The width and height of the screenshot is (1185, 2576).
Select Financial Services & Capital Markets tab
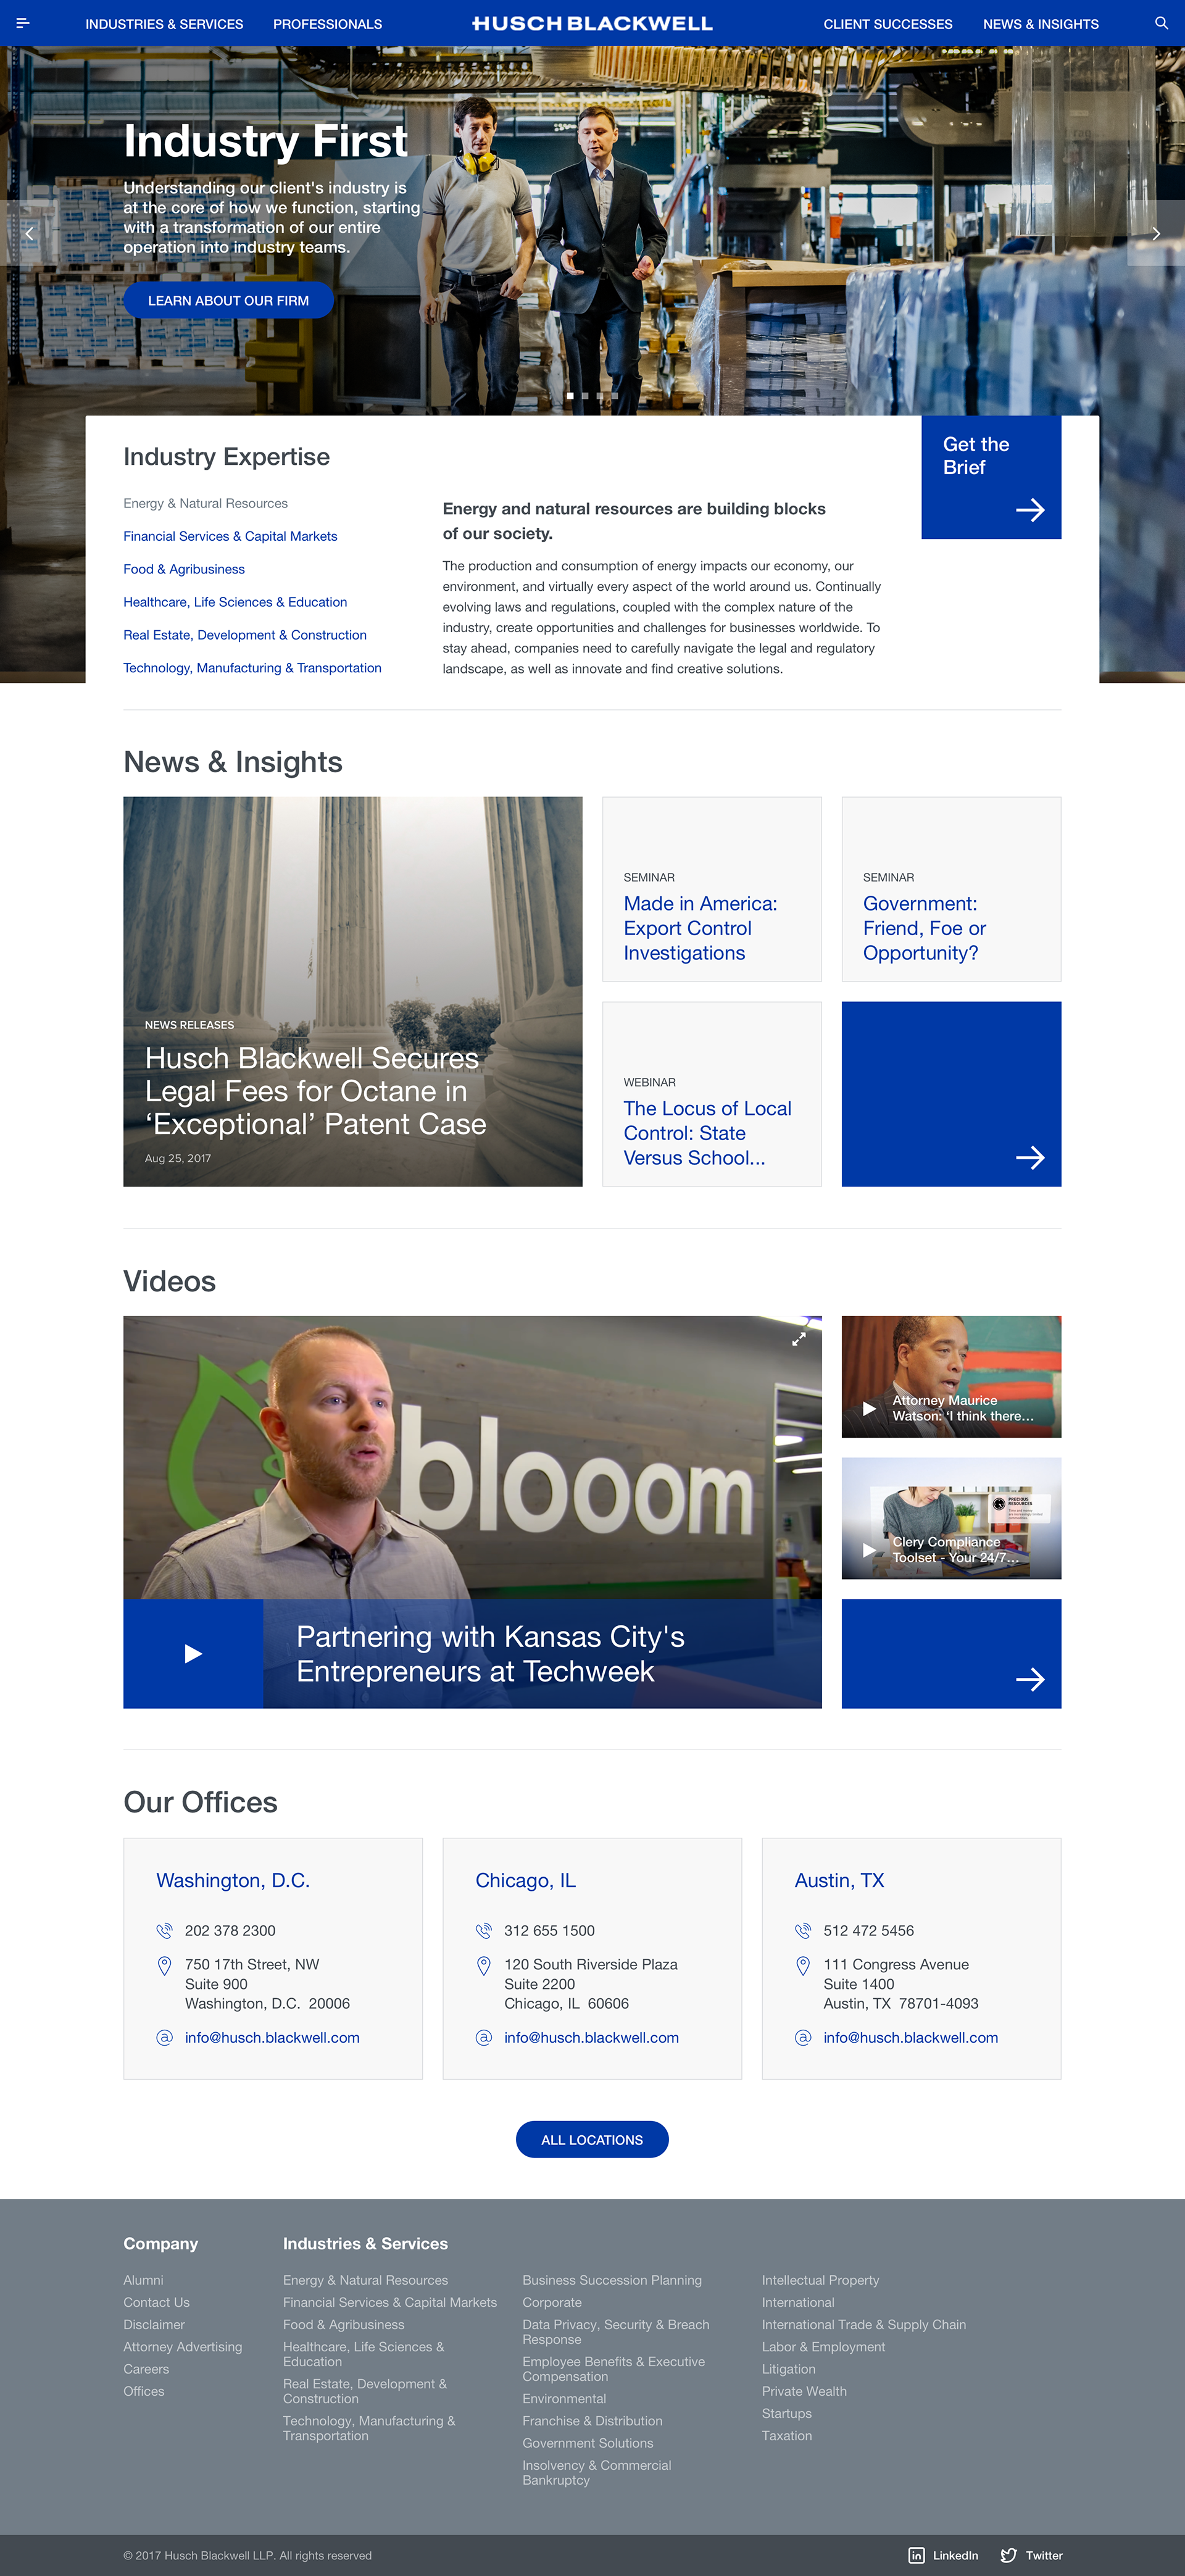coord(230,536)
